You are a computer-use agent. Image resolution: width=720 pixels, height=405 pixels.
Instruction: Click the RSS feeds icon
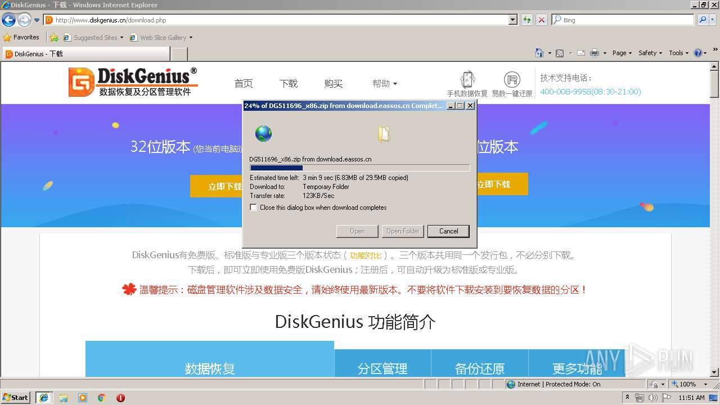point(560,53)
